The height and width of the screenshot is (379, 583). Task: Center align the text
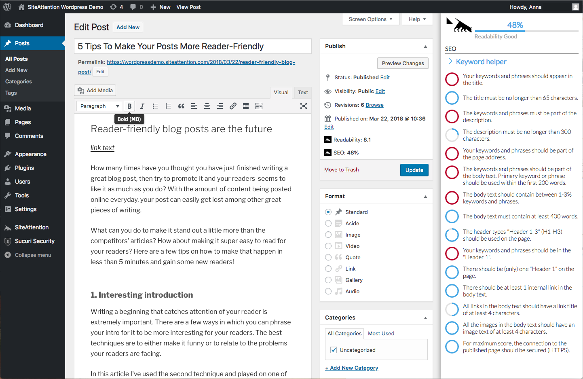coord(207,106)
